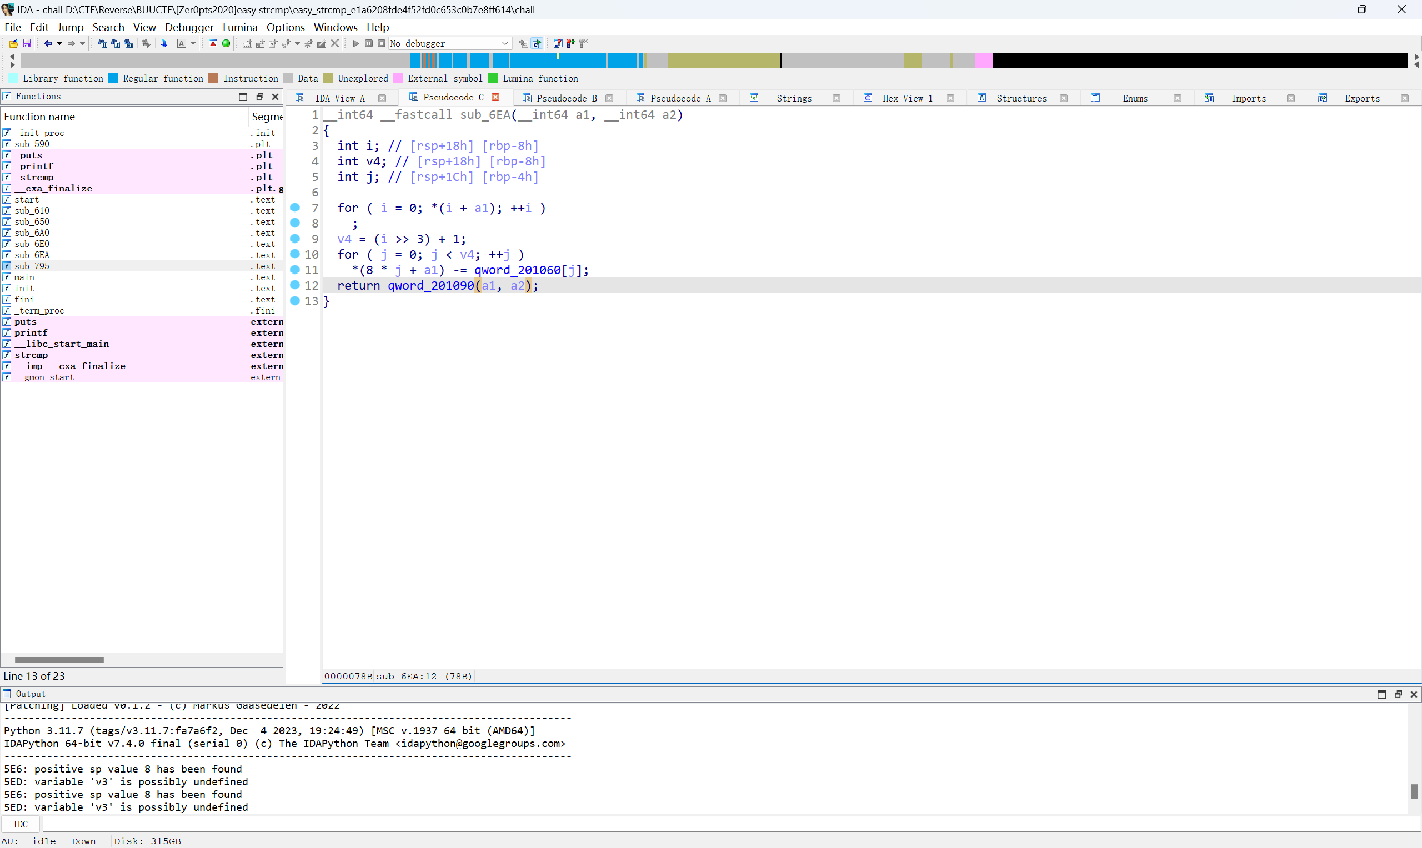This screenshot has width=1422, height=848.
Task: Toggle breakpoint on line 9
Action: click(295, 239)
